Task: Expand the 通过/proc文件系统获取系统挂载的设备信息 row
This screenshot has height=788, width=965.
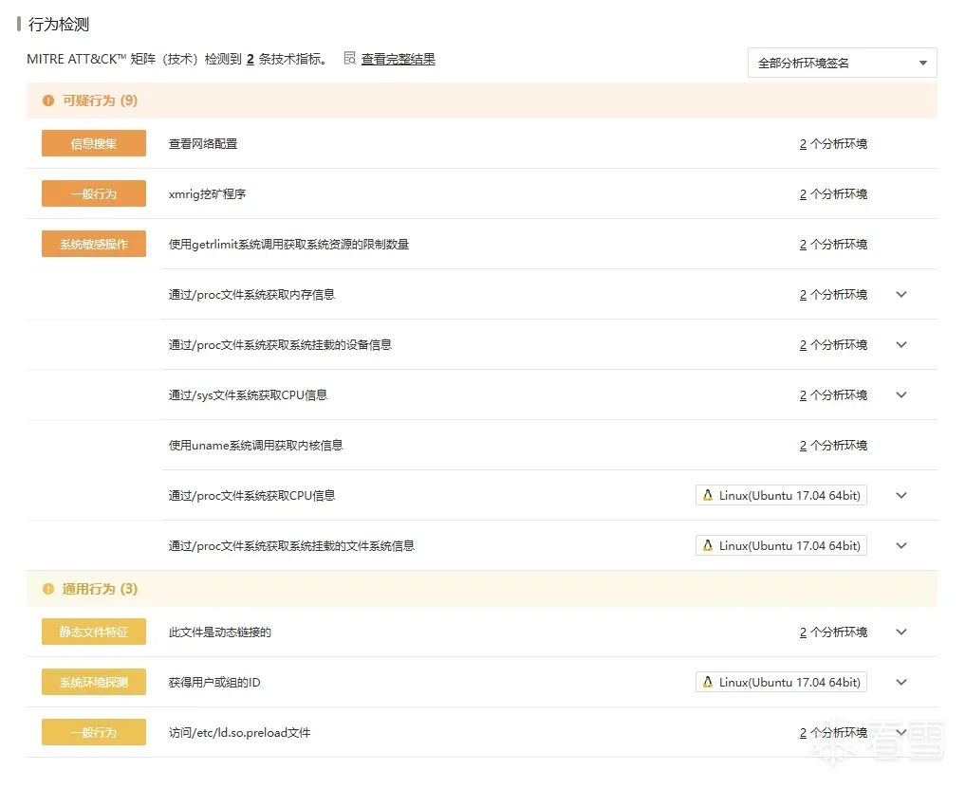Action: (x=901, y=345)
